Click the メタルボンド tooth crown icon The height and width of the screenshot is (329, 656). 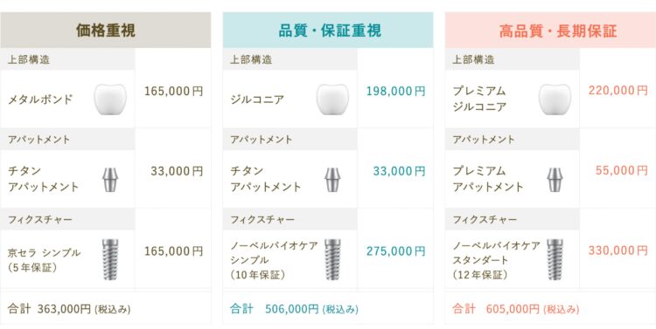point(110,99)
